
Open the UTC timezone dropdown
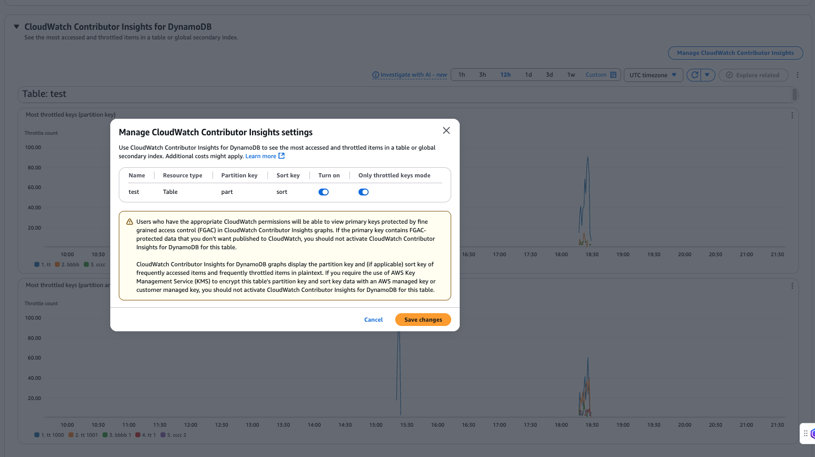(653, 75)
